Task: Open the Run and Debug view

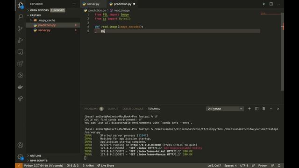Action: (20, 40)
